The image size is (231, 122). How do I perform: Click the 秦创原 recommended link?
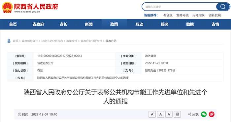pos(168,15)
